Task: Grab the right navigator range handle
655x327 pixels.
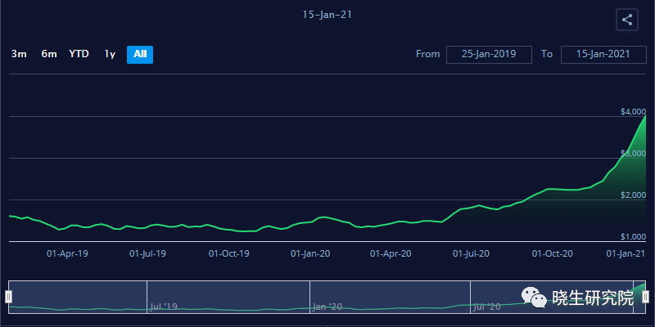Action: tap(645, 297)
